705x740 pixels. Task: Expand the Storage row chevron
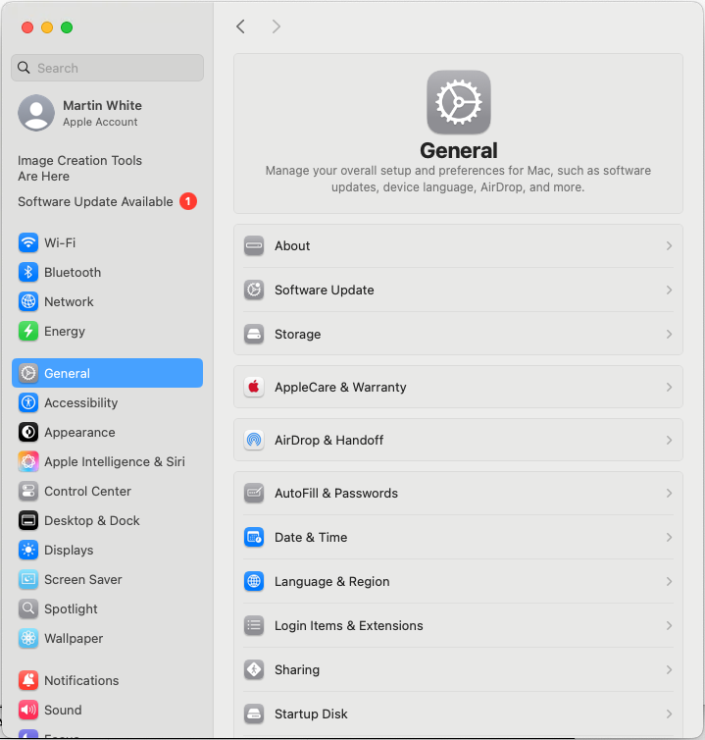coord(669,335)
